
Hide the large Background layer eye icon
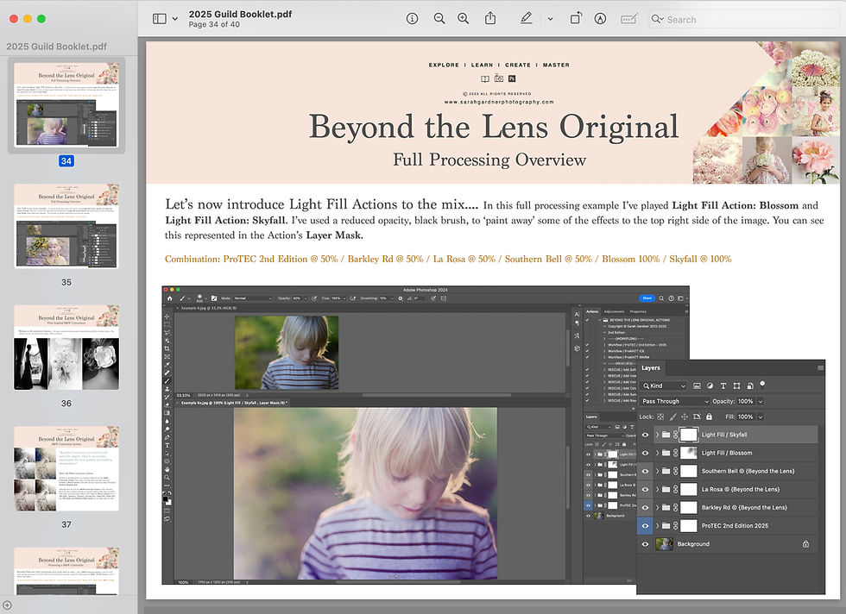645,544
